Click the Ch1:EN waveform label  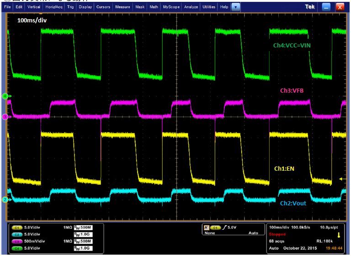(284, 168)
